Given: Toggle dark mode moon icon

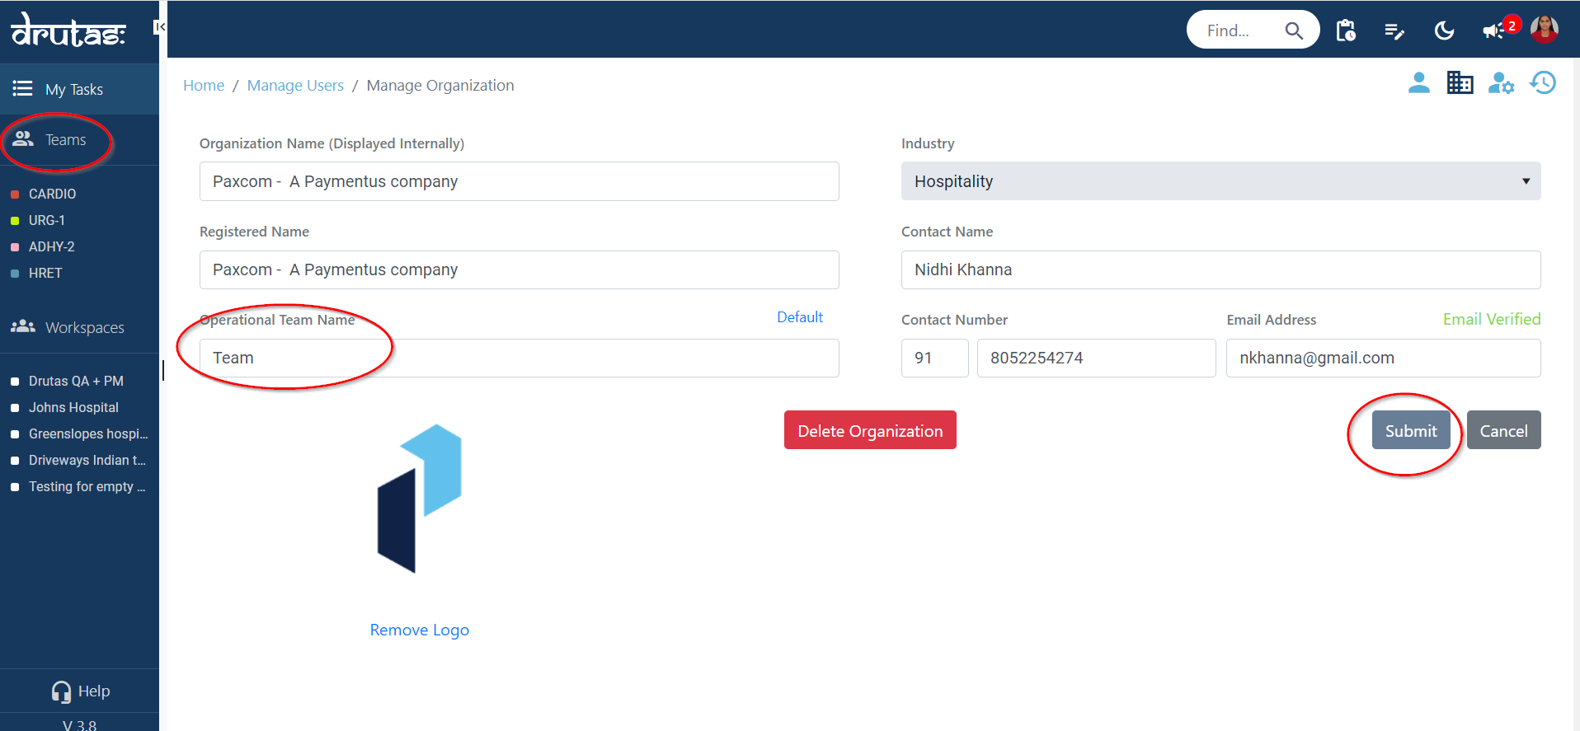Looking at the screenshot, I should coord(1444,31).
